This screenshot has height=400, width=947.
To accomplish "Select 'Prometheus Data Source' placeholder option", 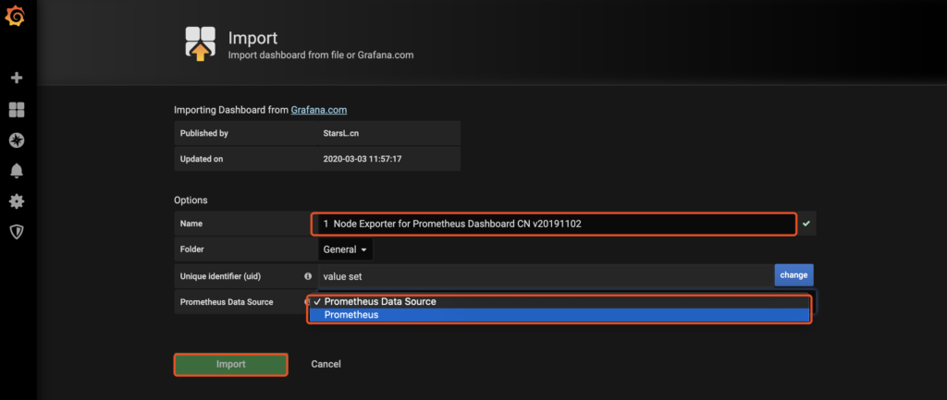I will tap(559, 302).
